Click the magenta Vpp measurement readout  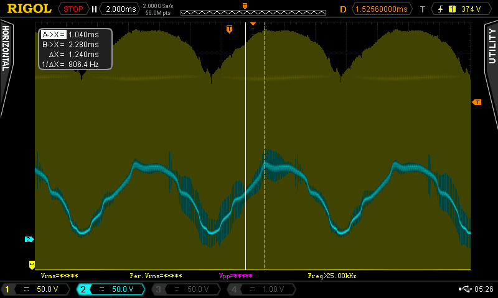(235, 276)
